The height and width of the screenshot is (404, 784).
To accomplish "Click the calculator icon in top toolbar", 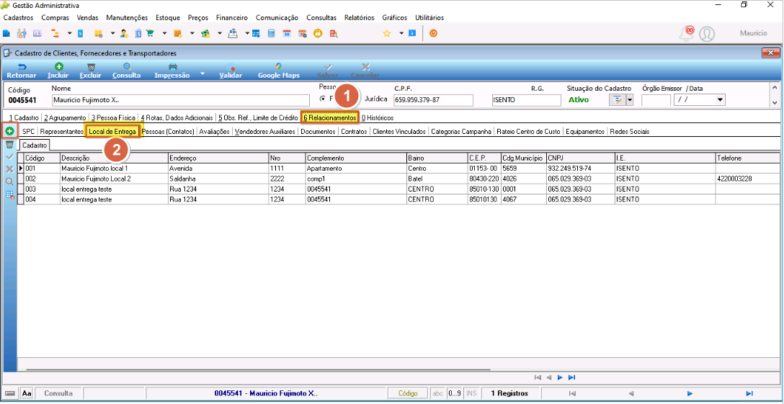I will pos(272,34).
